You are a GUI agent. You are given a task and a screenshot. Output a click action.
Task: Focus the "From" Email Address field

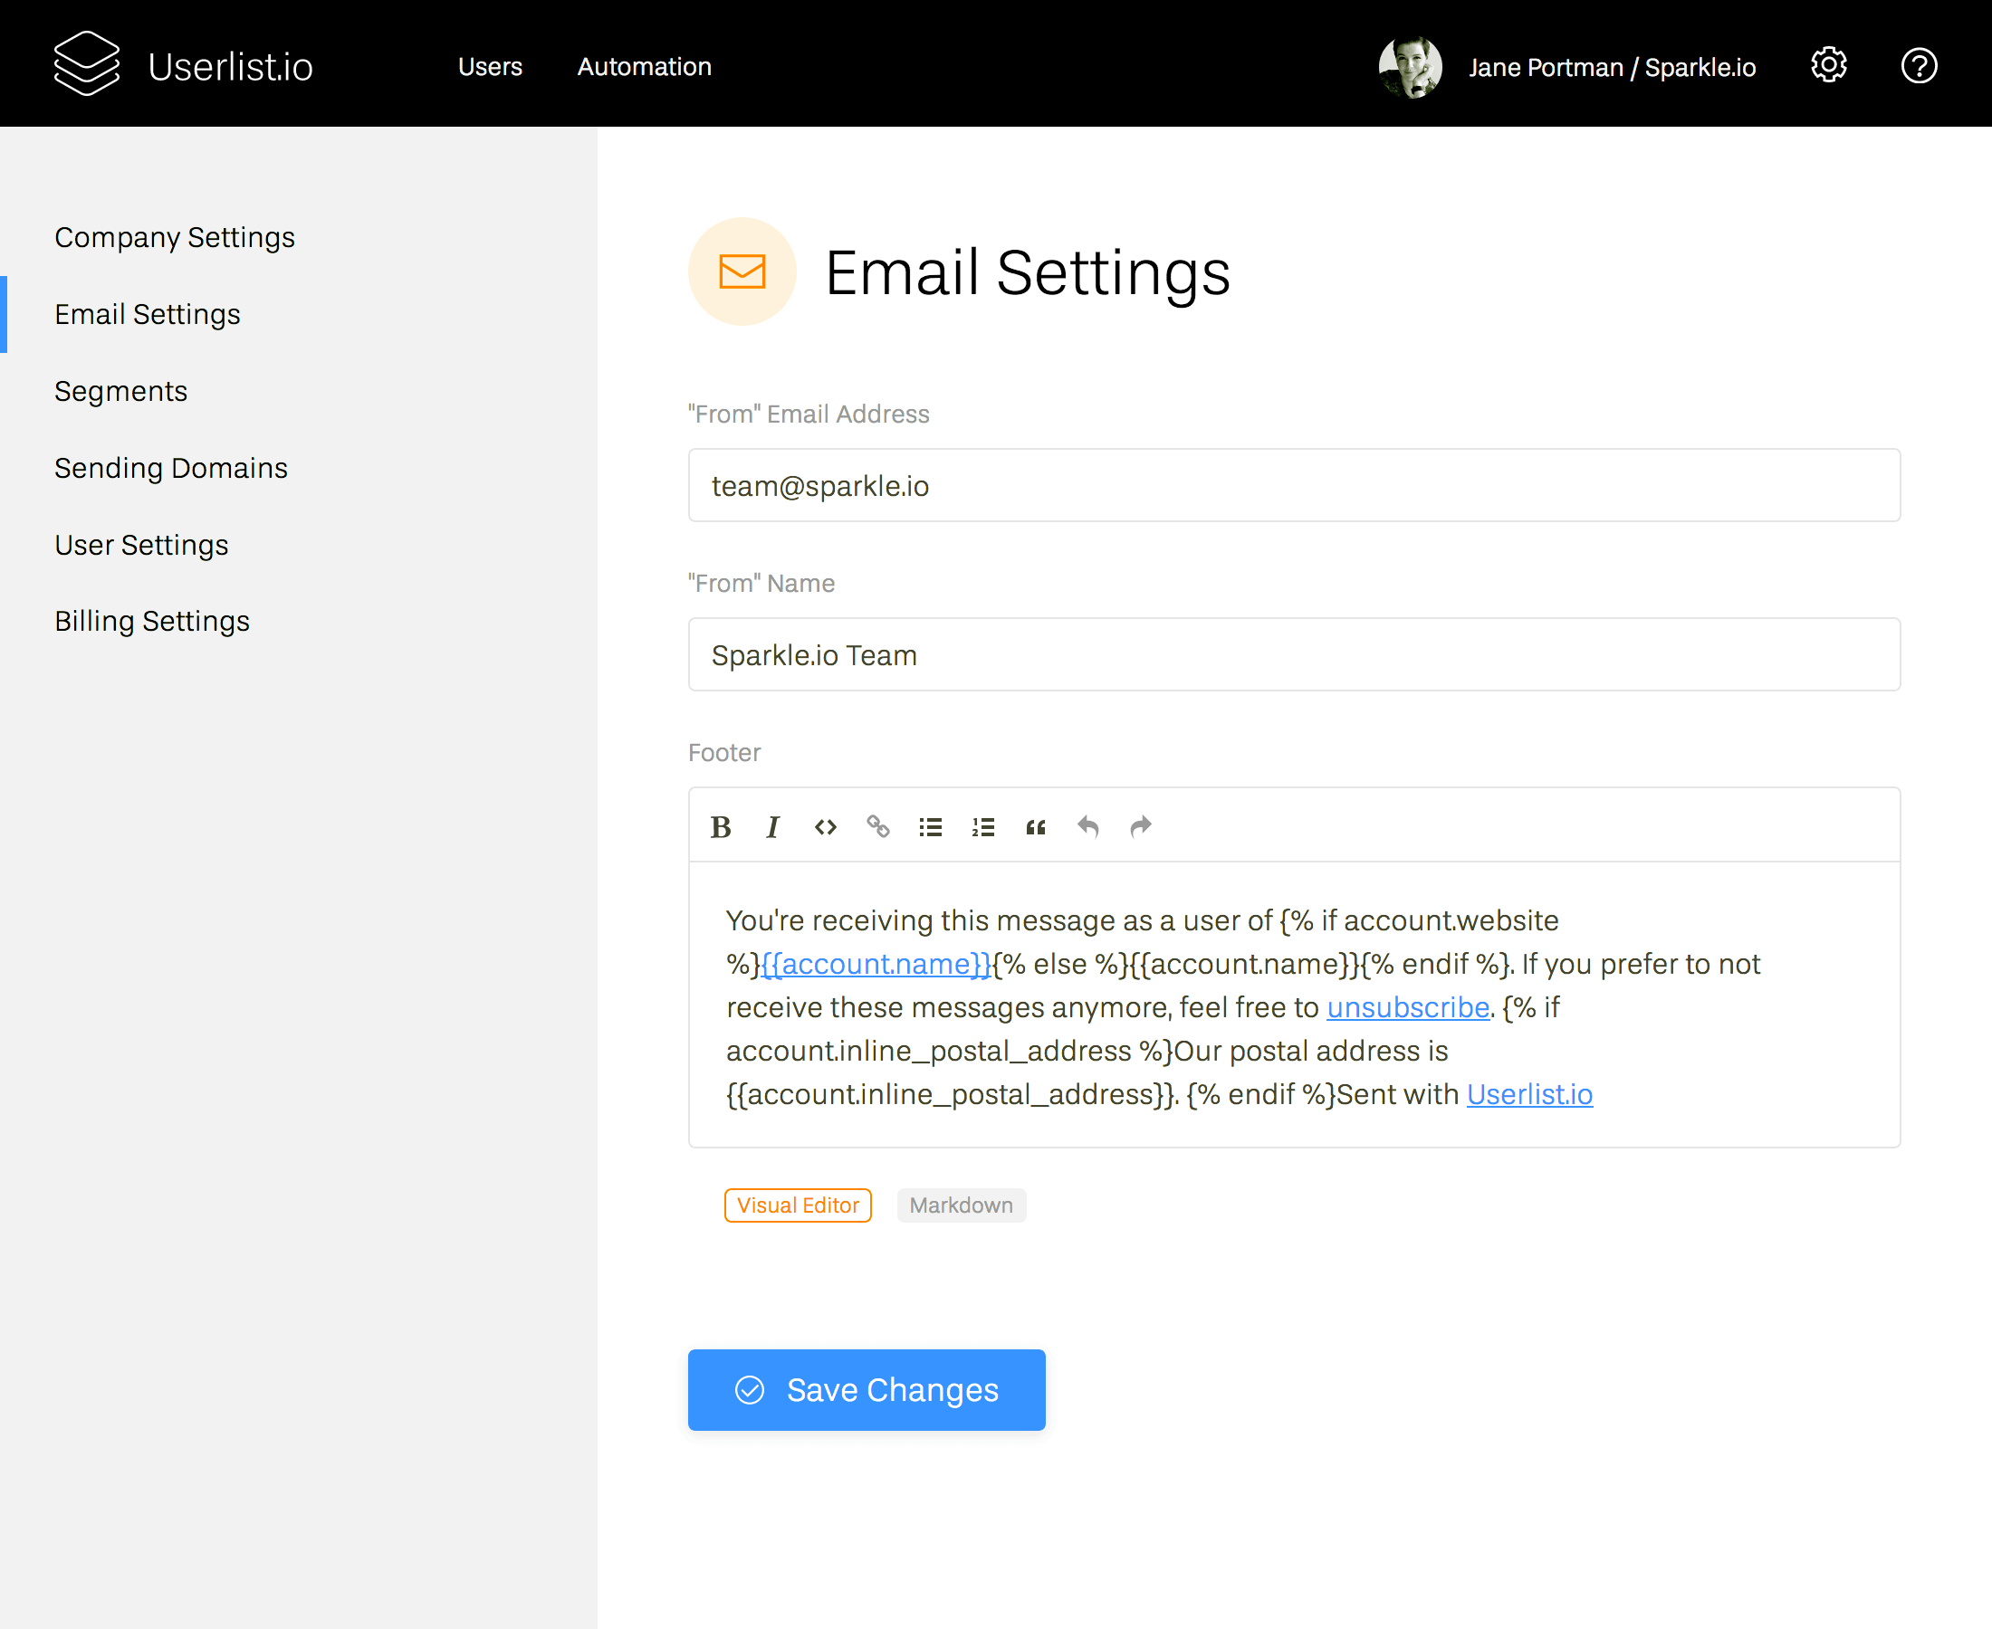(1294, 485)
